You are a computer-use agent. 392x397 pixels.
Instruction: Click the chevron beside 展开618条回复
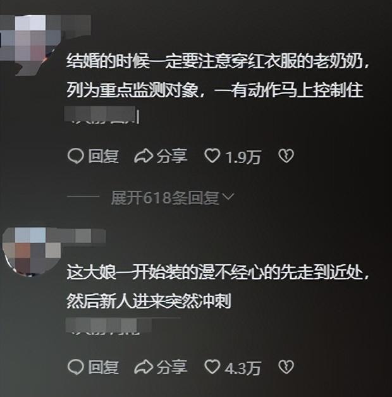coord(228,197)
